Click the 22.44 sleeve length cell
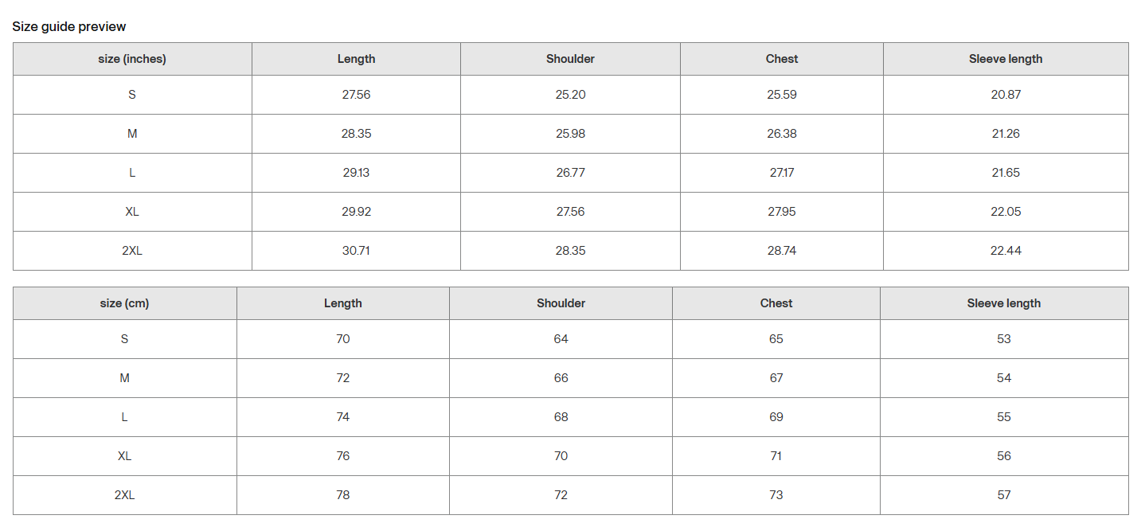 point(1006,251)
